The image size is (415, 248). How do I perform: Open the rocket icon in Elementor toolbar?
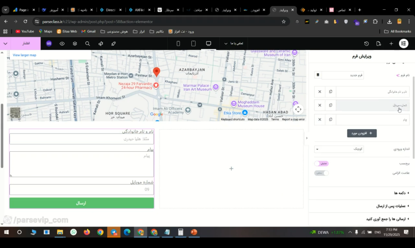tap(113, 44)
